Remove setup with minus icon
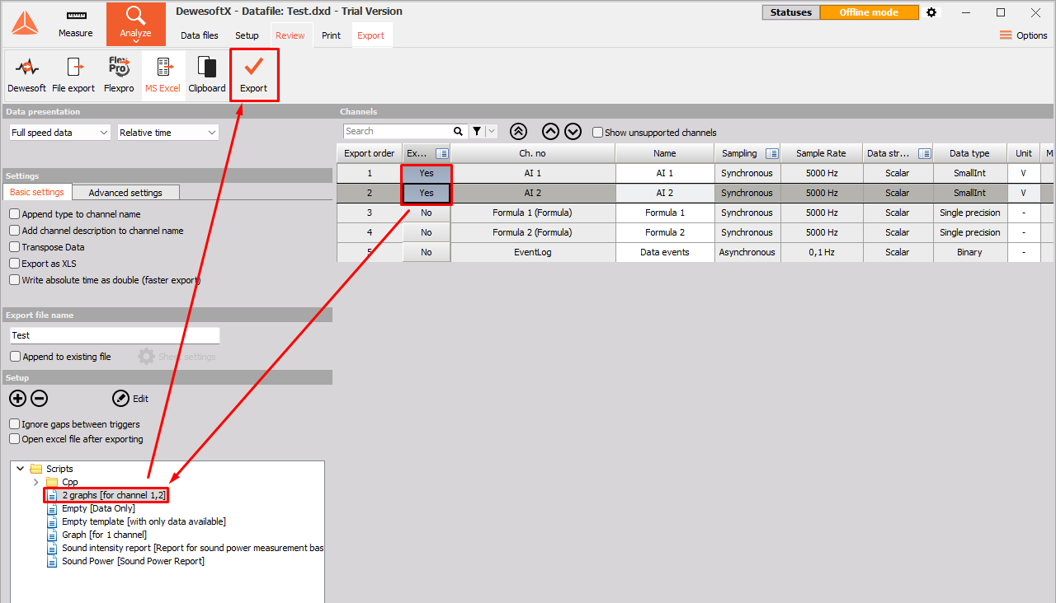Screen dimensions: 1056x603 coord(39,399)
